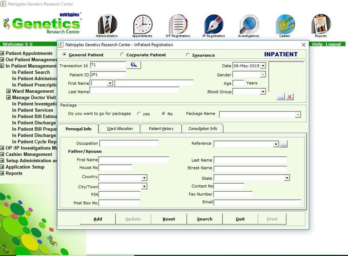Click the Quit button
348x256 pixels.
[240, 219]
